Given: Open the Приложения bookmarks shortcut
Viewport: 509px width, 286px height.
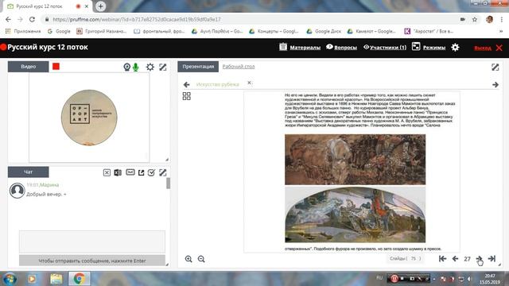Looking at the screenshot, I should coord(23,31).
